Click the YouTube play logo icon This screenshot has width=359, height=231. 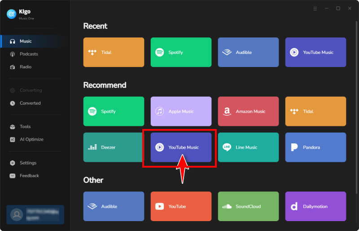click(x=160, y=206)
